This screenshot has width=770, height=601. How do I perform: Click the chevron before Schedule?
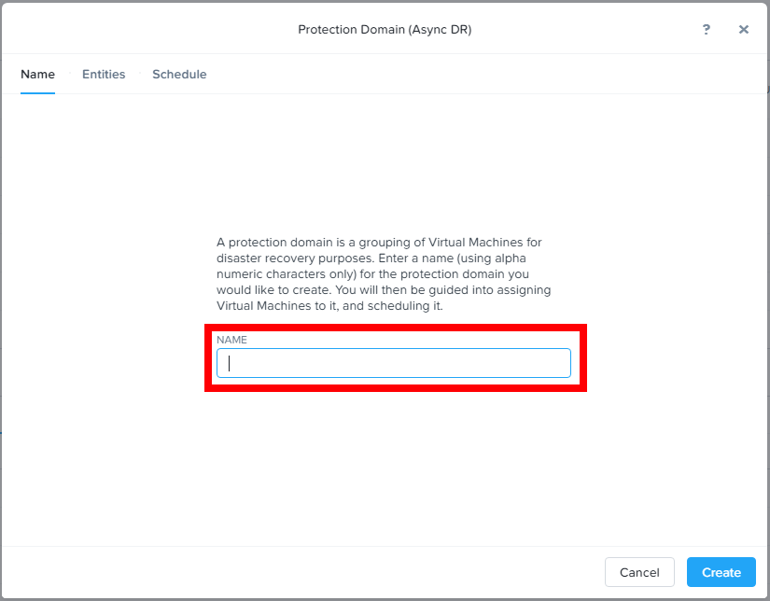pyautogui.click(x=142, y=74)
